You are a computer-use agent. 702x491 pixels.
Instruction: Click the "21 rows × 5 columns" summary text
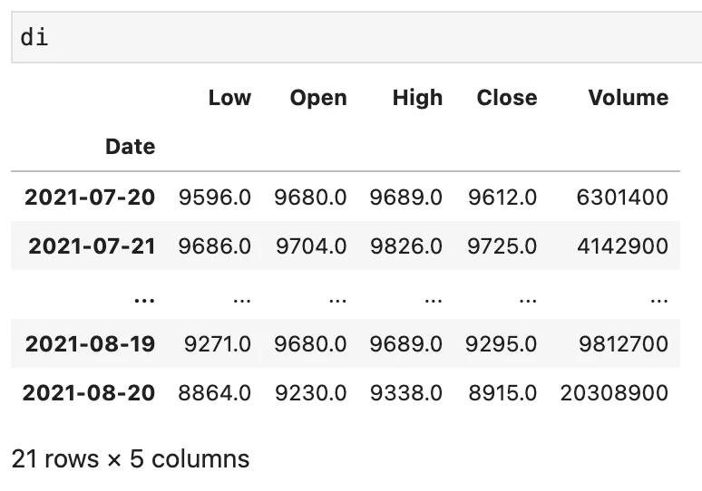point(131,458)
